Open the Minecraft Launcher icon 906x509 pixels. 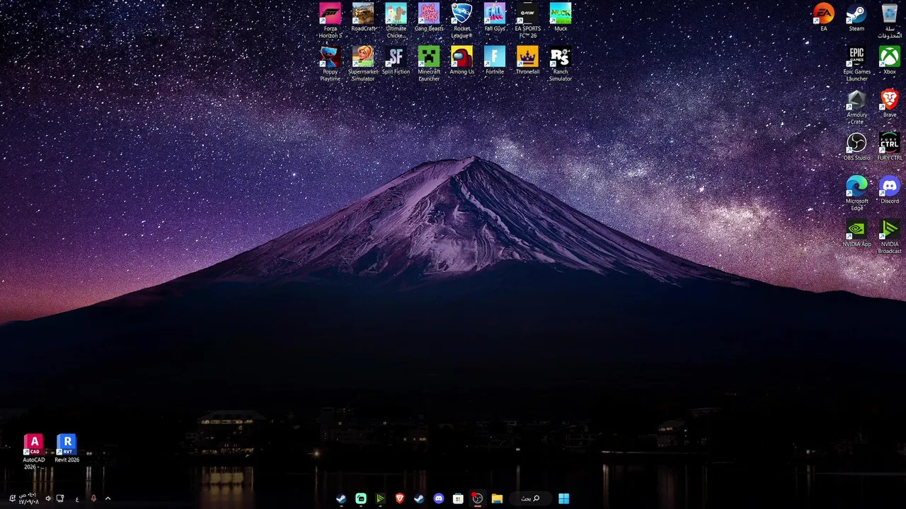tap(429, 64)
